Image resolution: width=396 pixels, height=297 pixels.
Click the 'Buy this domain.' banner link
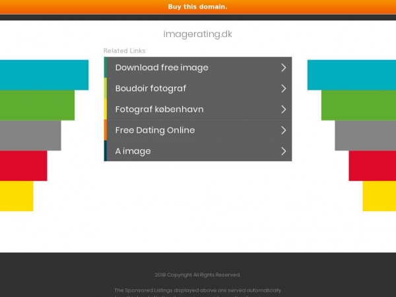click(x=198, y=7)
